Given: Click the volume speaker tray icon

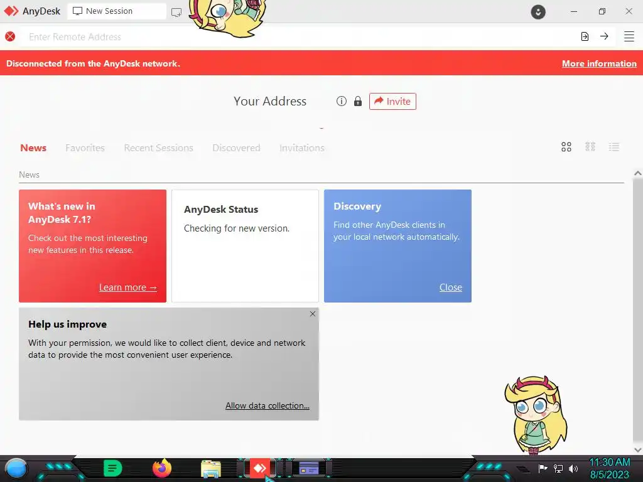Looking at the screenshot, I should (x=573, y=468).
